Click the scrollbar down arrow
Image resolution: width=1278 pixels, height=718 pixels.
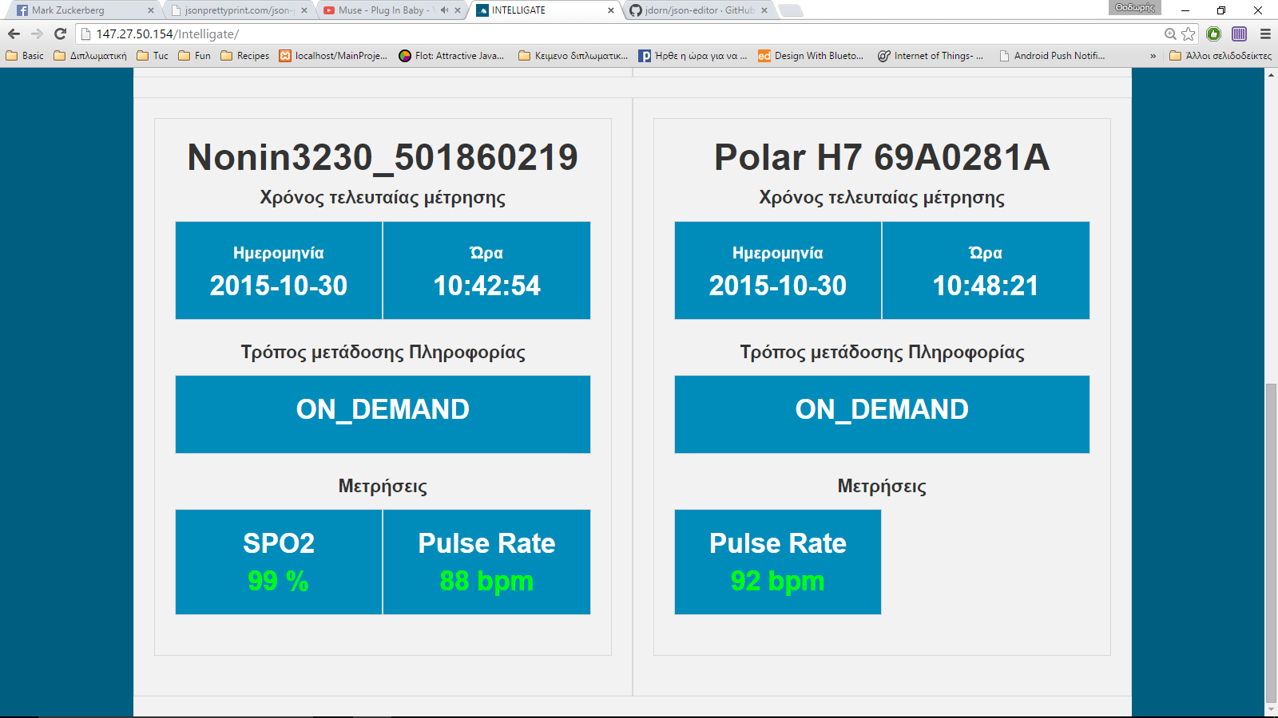point(1271,710)
